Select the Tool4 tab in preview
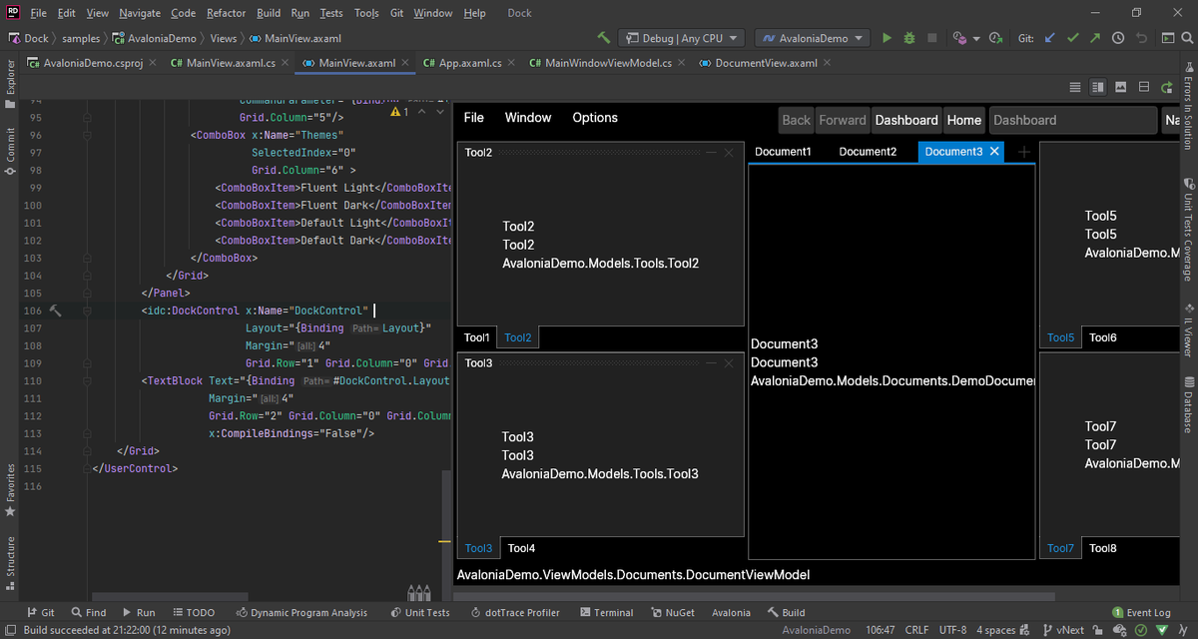1198x639 pixels. [x=521, y=548]
